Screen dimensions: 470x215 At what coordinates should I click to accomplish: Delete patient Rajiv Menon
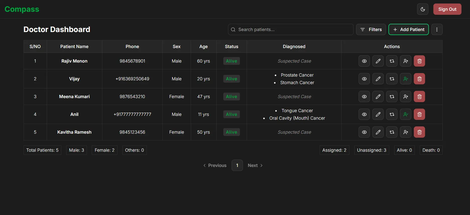point(419,61)
